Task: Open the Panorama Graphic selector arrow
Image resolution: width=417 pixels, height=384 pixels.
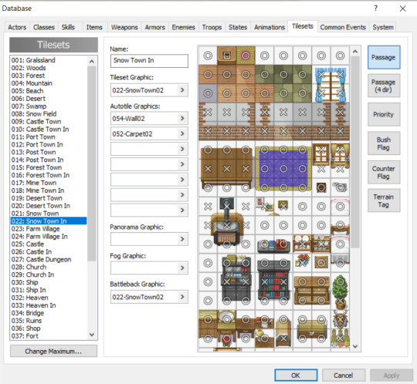Action: pyautogui.click(x=182, y=239)
